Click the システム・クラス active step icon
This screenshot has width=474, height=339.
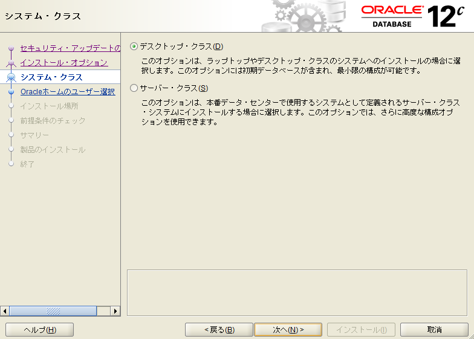coord(11,77)
